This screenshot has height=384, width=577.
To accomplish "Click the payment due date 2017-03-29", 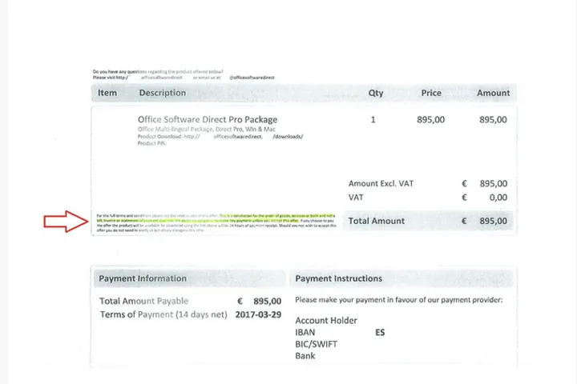I will (258, 314).
